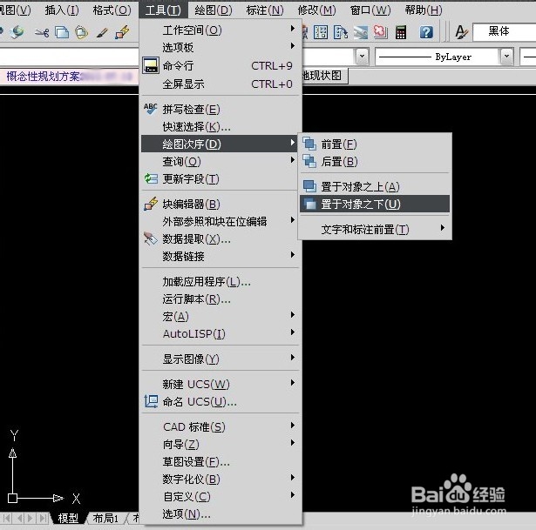Click the text style icon beside 黑体
The width and height of the screenshot is (536, 530).
tap(461, 32)
